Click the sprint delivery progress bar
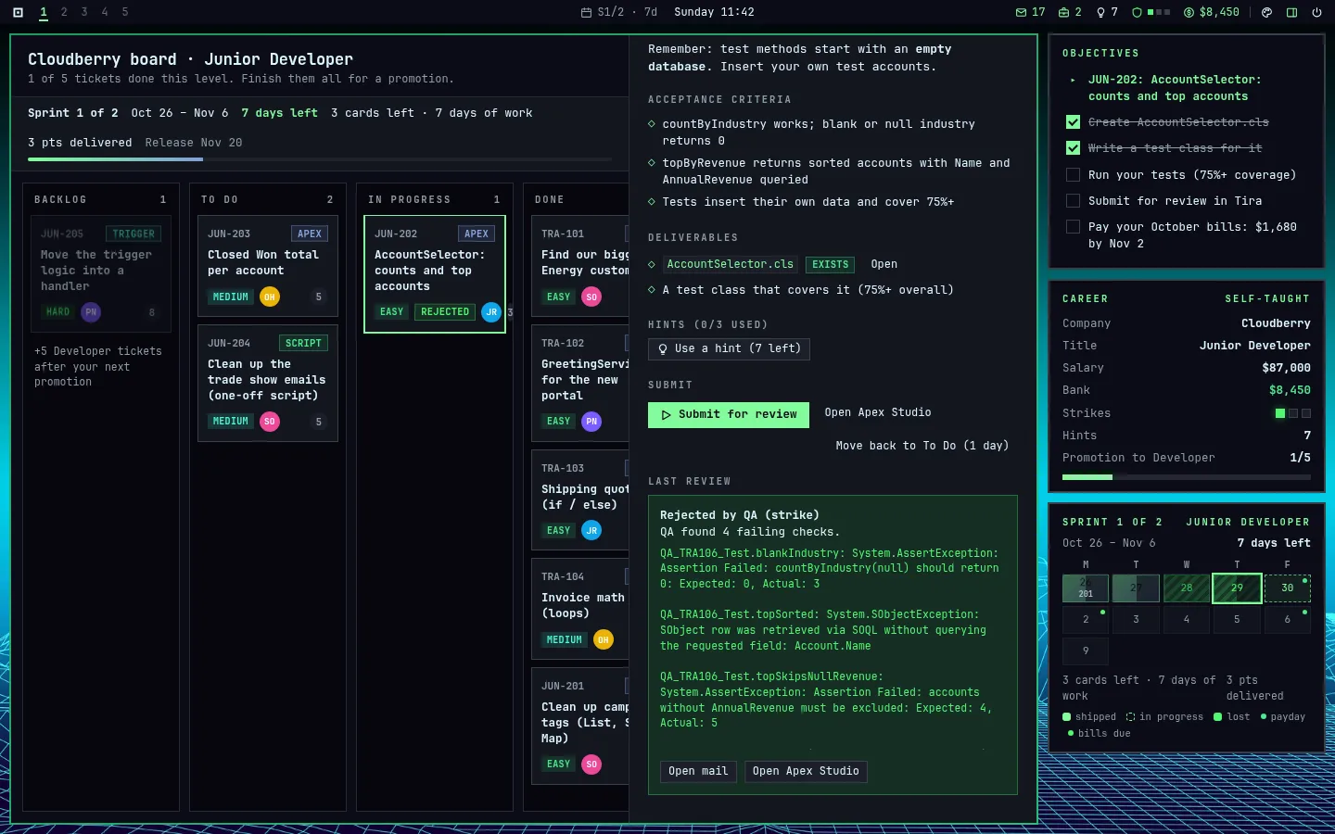This screenshot has width=1335, height=834. 320,159
